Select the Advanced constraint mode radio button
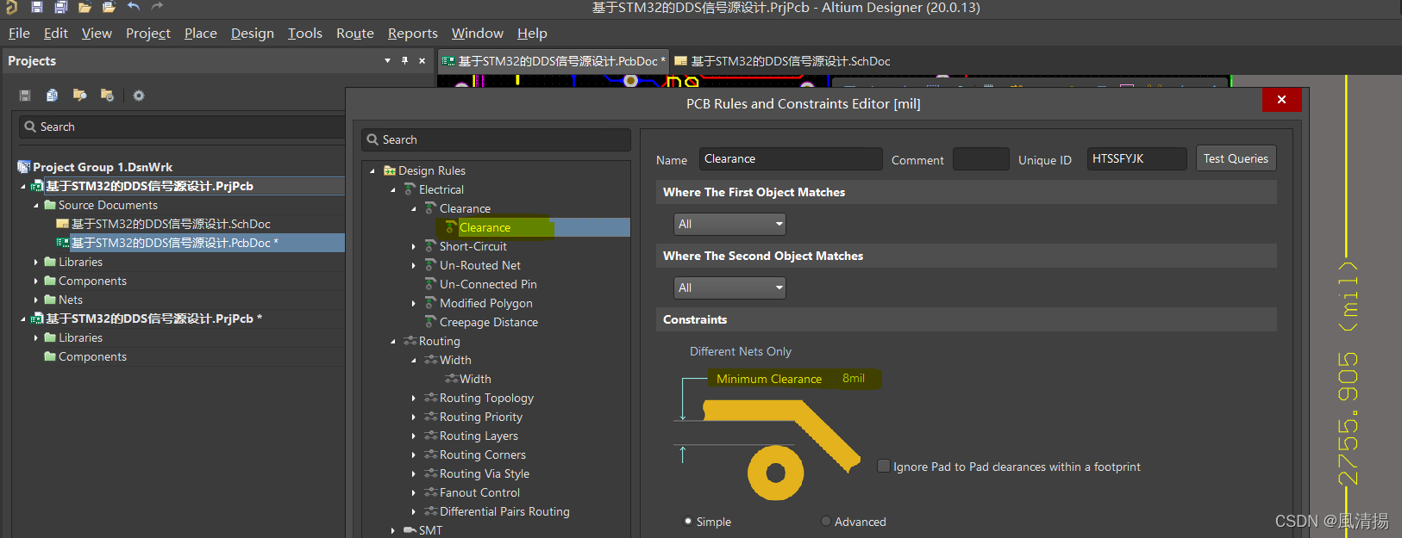 pyautogui.click(x=826, y=521)
